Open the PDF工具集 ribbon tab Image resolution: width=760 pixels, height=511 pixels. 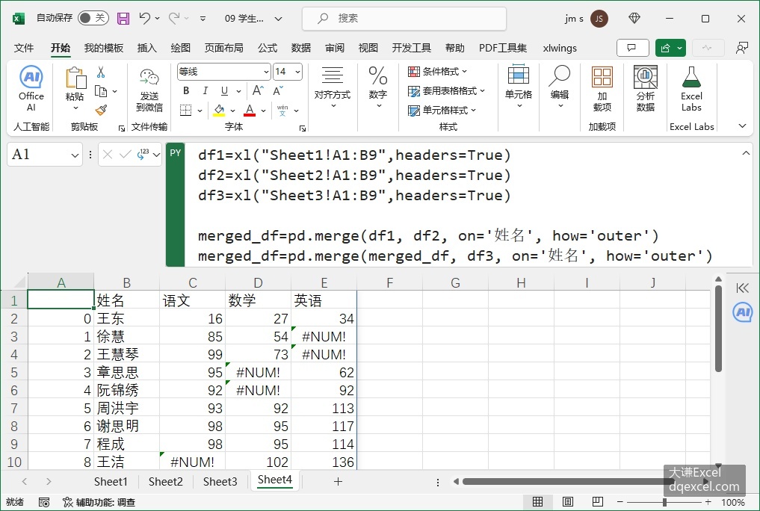503,48
